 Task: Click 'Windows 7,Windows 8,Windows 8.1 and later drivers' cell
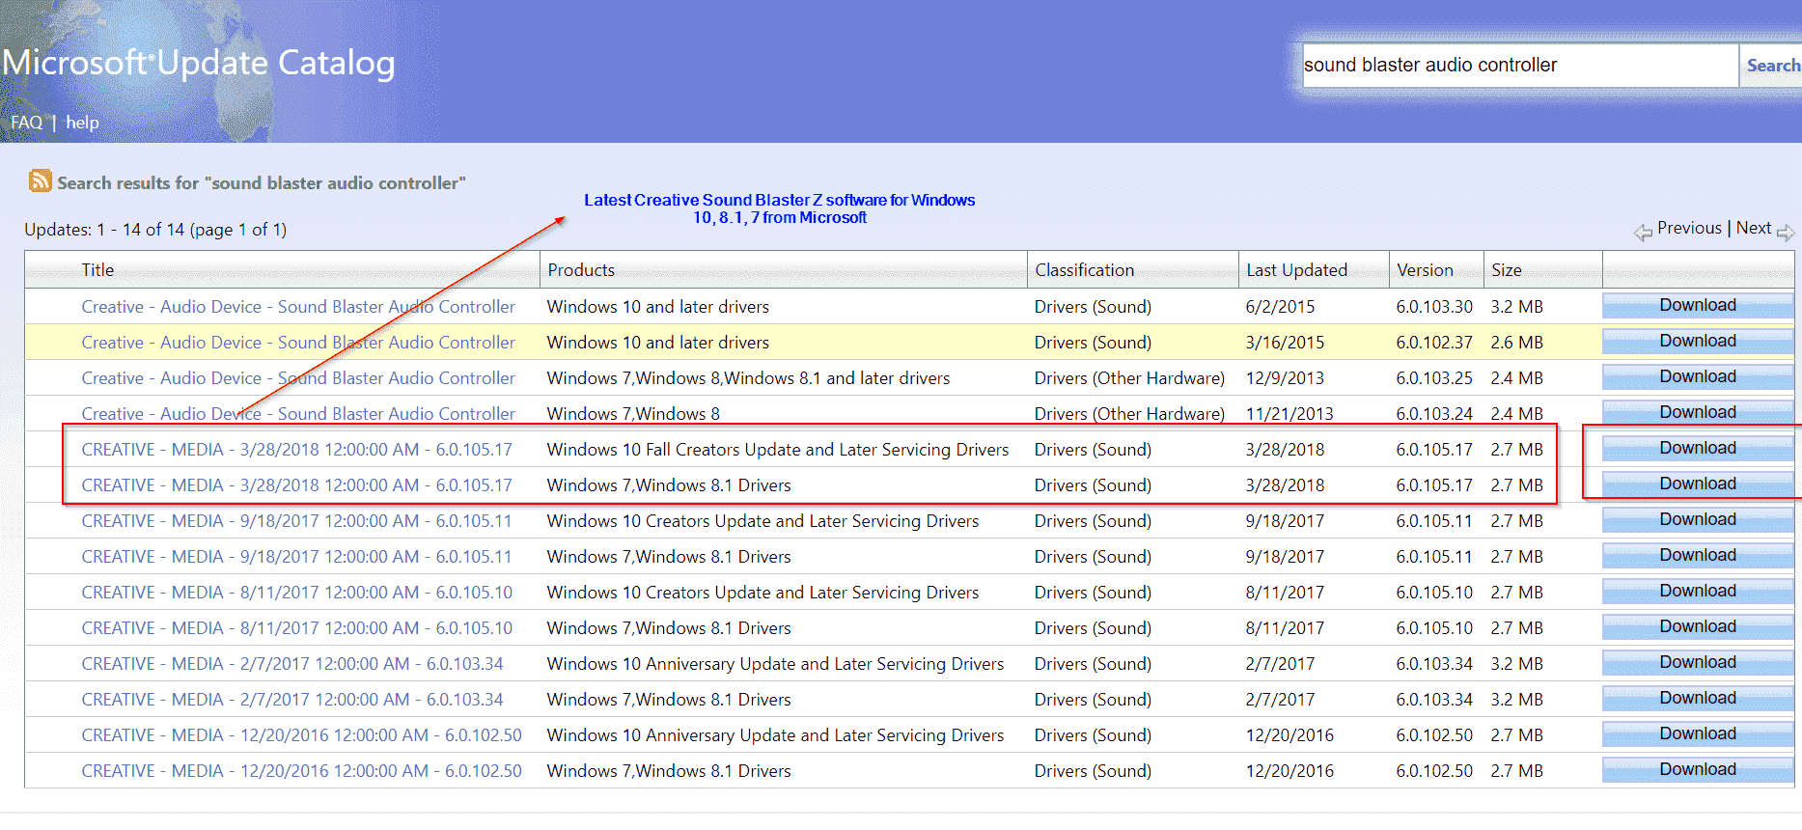tap(748, 378)
